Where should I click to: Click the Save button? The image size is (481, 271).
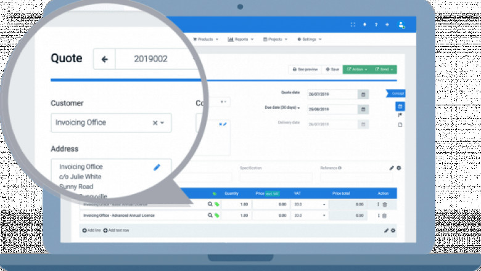tap(332, 70)
